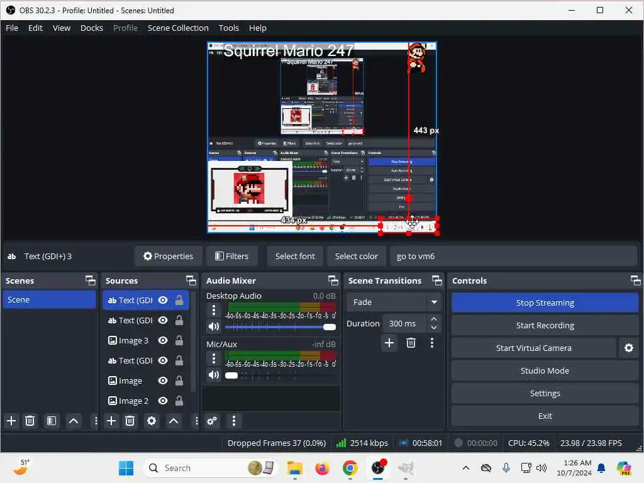Increase transition duration with up arrow

pos(434,319)
